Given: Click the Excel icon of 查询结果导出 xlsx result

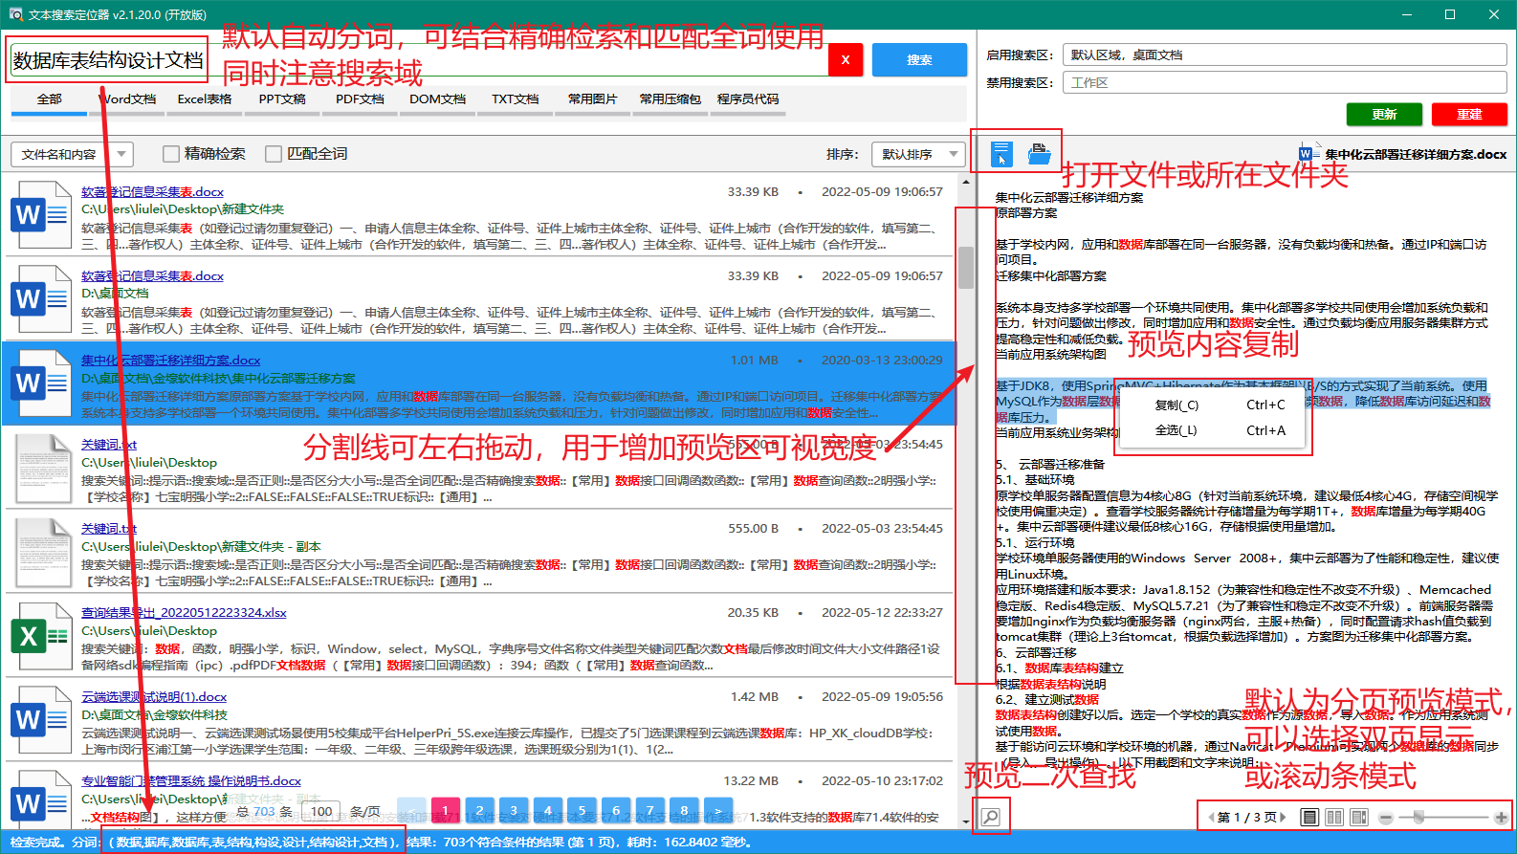Looking at the screenshot, I should (x=40, y=636).
